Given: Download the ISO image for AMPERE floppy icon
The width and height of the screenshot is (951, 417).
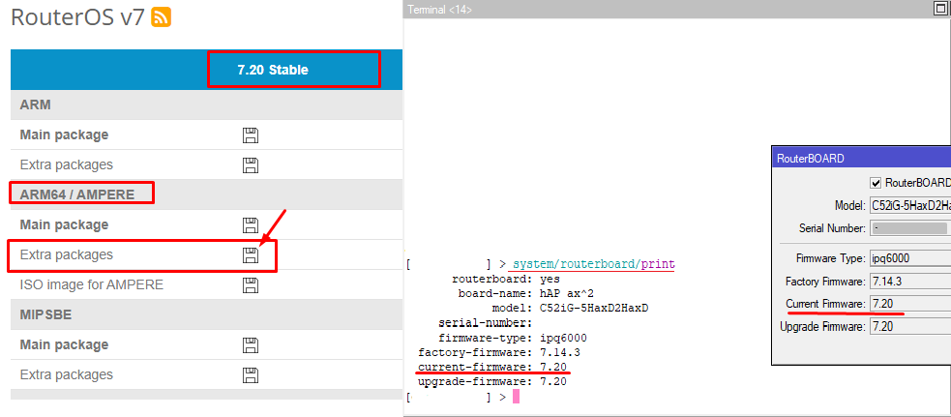Looking at the screenshot, I should (x=250, y=285).
